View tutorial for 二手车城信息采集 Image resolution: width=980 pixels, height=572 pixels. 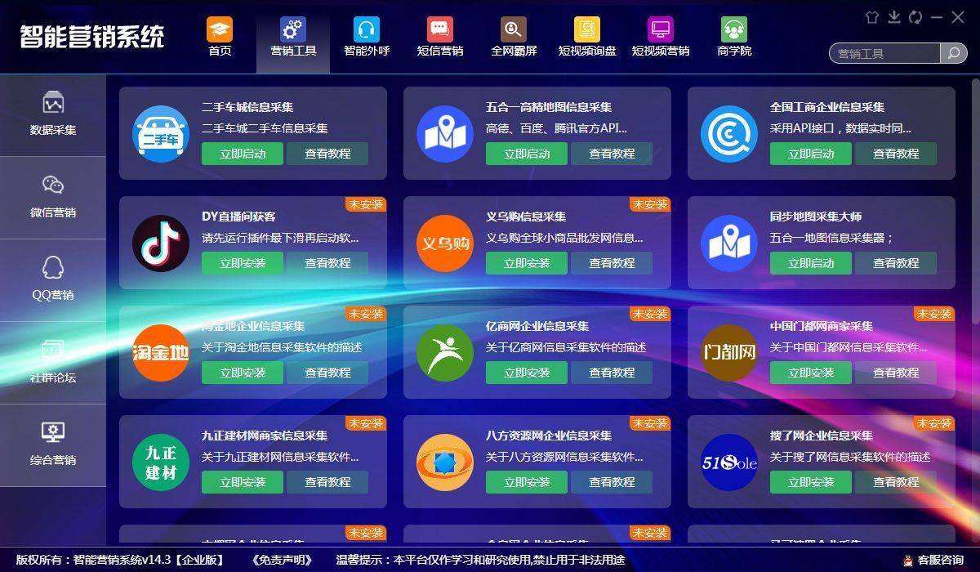click(327, 154)
